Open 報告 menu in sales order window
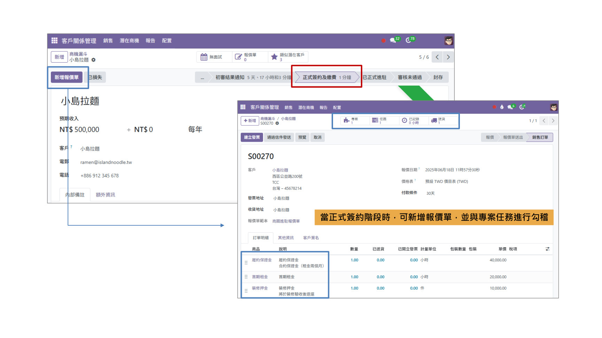This screenshot has width=602, height=338. (x=324, y=107)
